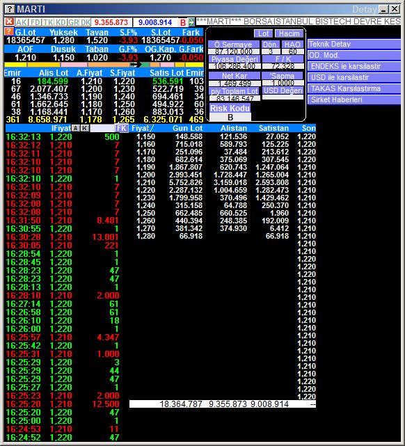Click the Dön. label

[x=270, y=45]
